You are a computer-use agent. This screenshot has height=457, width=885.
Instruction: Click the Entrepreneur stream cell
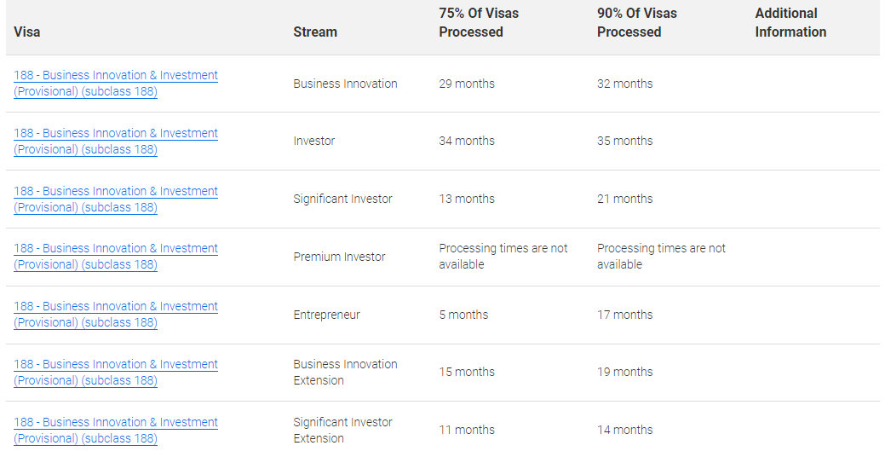[x=326, y=315]
